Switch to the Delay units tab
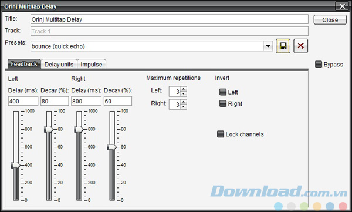The height and width of the screenshot is (212, 352). (59, 64)
